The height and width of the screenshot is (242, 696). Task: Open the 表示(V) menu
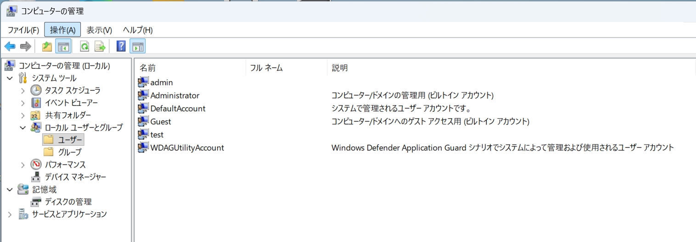(99, 30)
